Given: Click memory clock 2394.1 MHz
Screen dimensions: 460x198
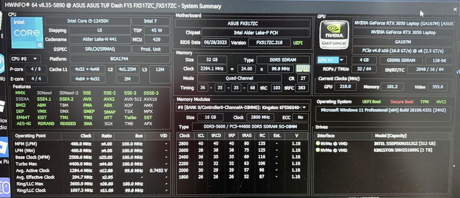Looking at the screenshot, I should 212,69.
